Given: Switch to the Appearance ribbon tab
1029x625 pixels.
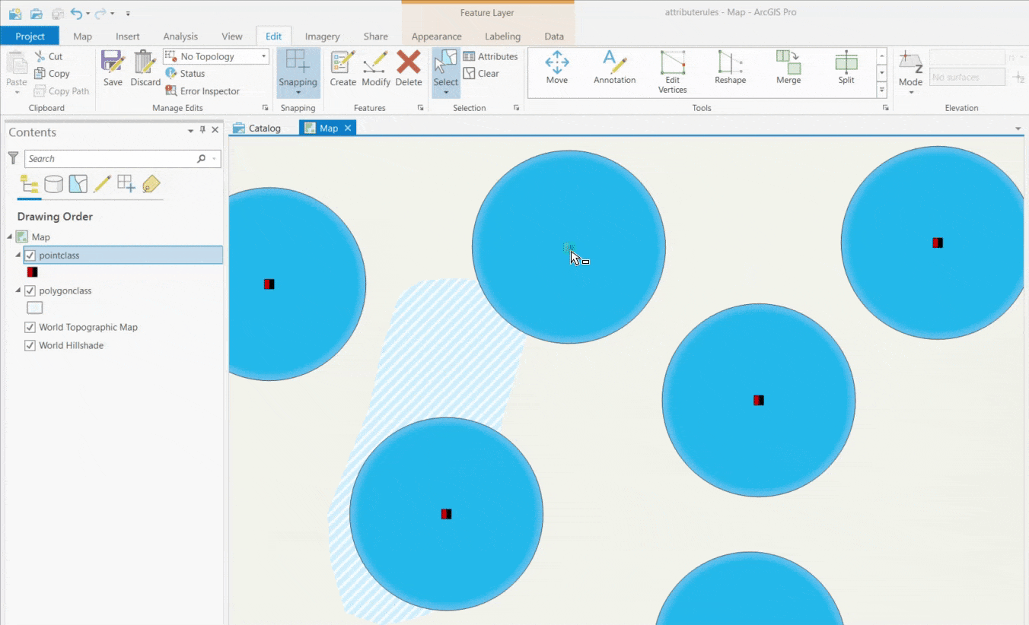Looking at the screenshot, I should (437, 36).
